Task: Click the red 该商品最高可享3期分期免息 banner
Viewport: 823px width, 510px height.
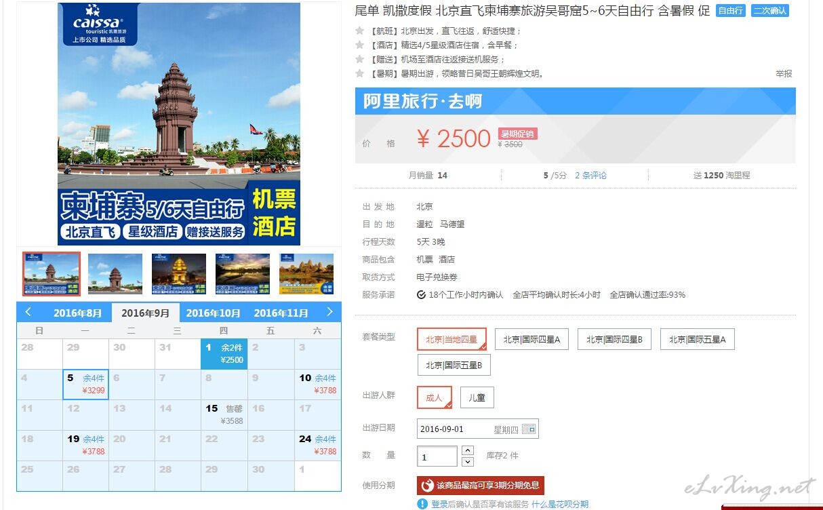Action: pos(481,486)
